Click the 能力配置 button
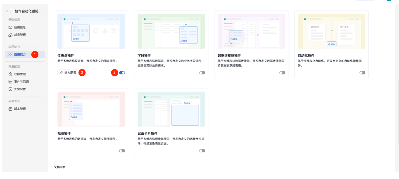This screenshot has width=399, height=179. coord(68,73)
